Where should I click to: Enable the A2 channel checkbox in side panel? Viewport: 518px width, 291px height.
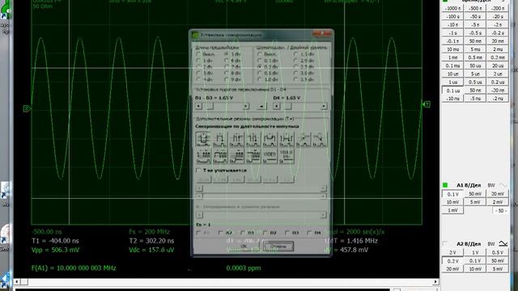444,243
